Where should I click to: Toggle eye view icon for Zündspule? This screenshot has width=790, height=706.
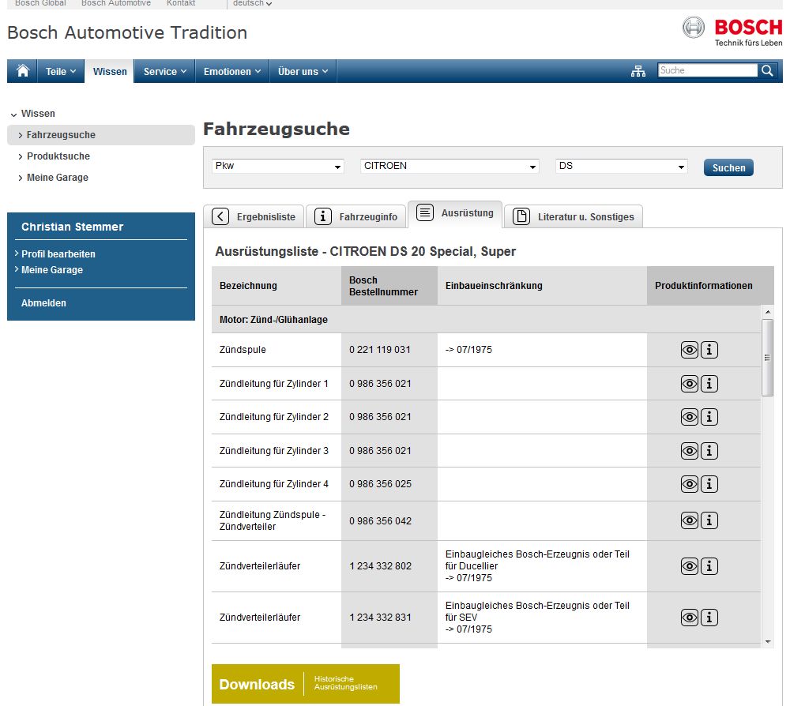click(x=690, y=350)
